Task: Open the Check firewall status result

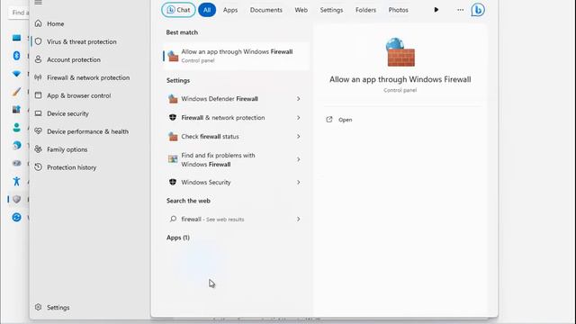Action: (235, 136)
